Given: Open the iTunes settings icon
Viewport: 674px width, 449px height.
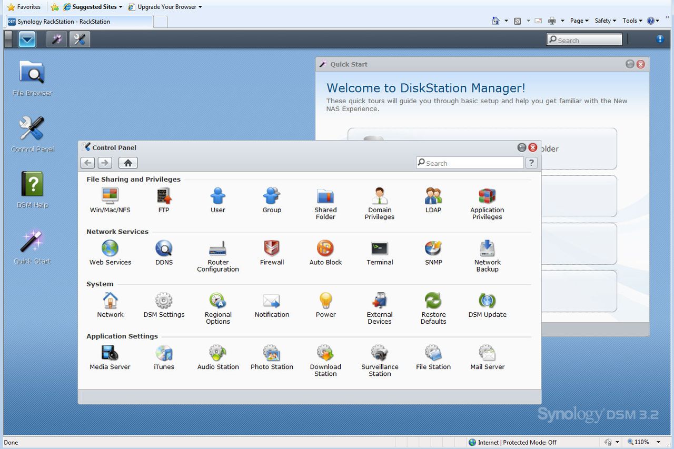Looking at the screenshot, I should [164, 357].
